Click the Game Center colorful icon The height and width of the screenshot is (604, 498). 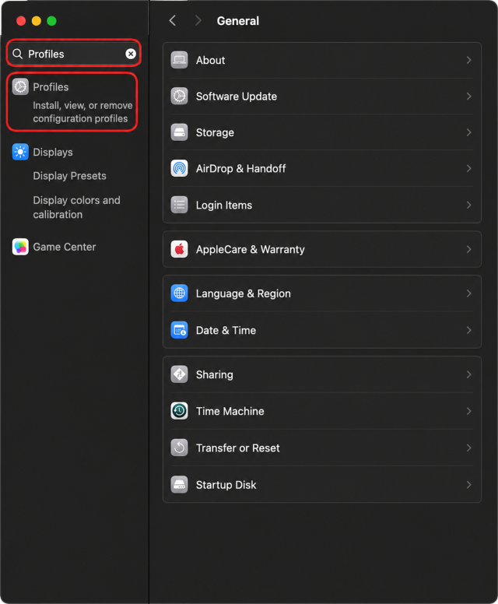point(20,247)
